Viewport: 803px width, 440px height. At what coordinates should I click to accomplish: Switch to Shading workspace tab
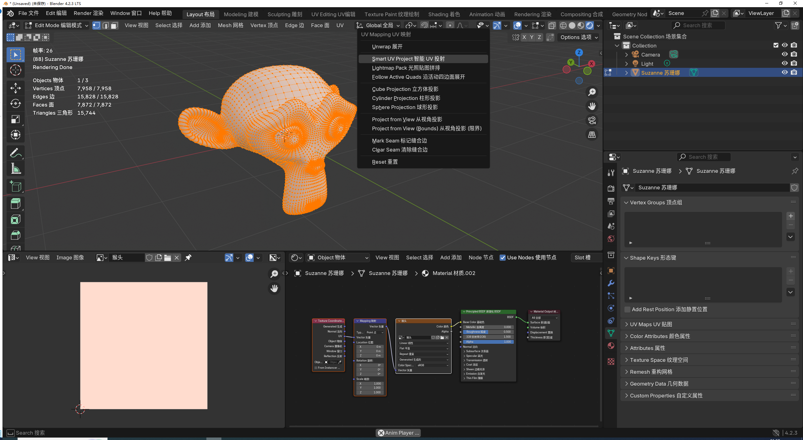coord(444,14)
